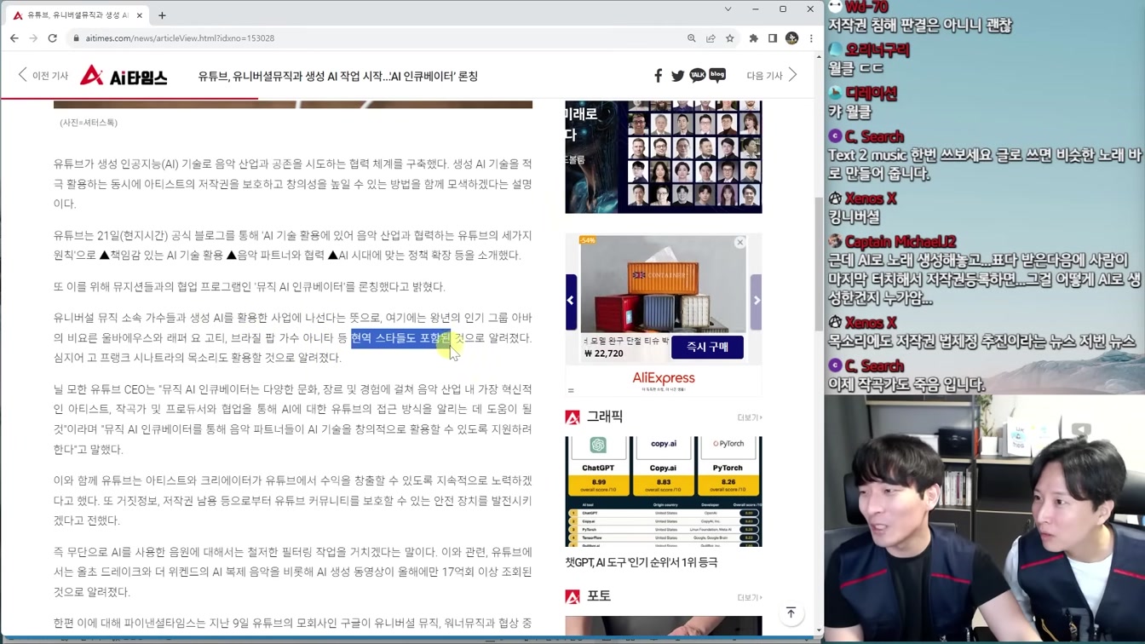Click chat username 다레이신
Screen dimensions: 1145x644
(871, 93)
